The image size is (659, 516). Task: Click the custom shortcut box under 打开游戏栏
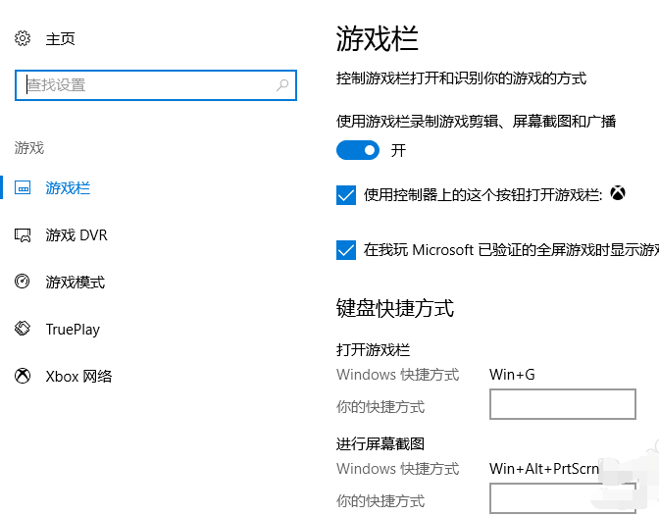point(562,404)
